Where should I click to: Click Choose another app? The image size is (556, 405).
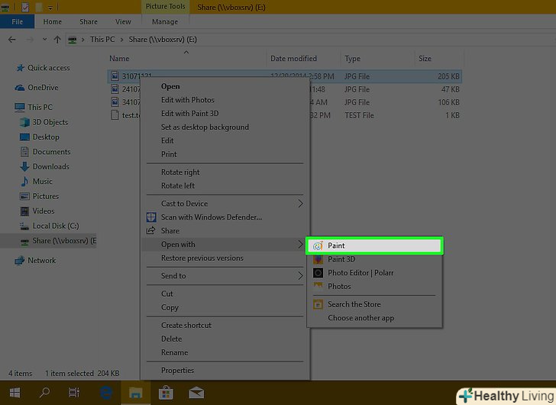coord(360,318)
